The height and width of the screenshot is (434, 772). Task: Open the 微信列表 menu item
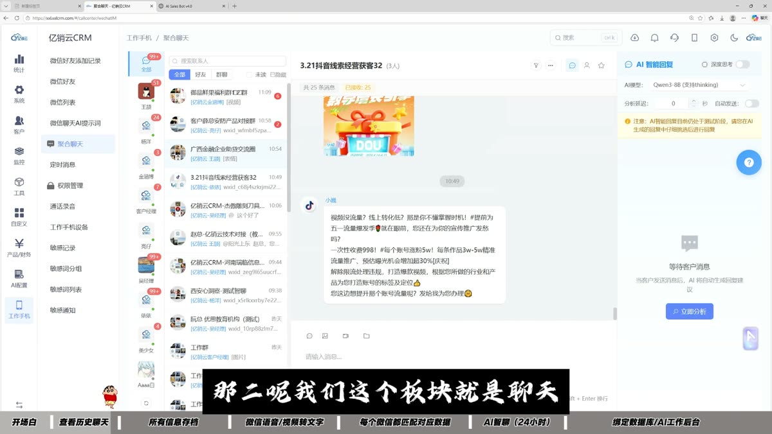point(63,102)
